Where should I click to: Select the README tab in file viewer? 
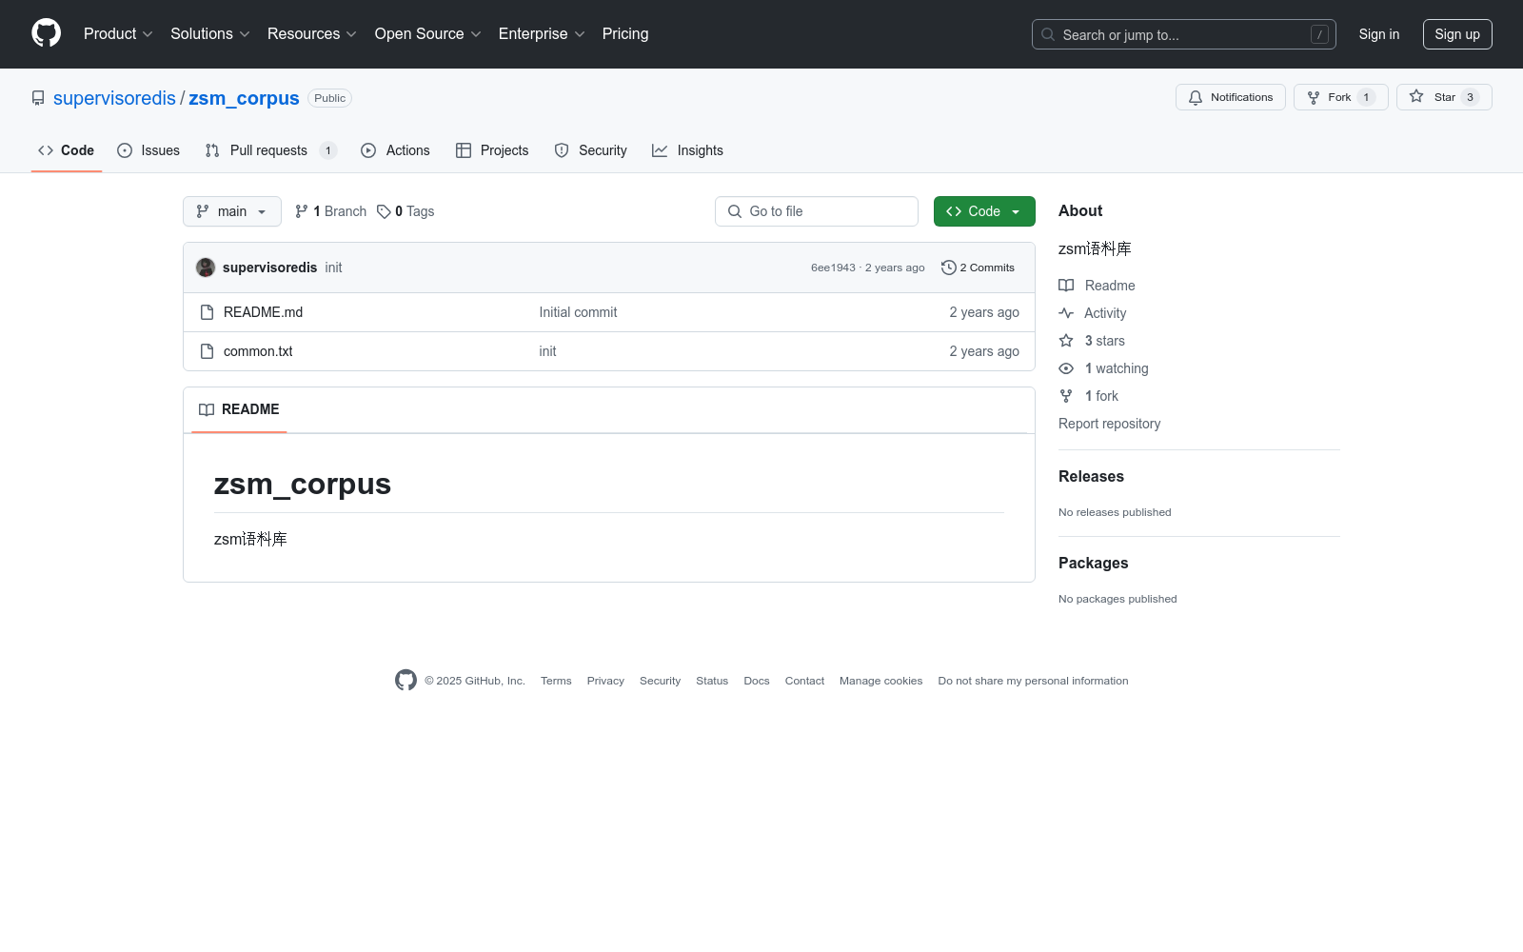coord(239,409)
